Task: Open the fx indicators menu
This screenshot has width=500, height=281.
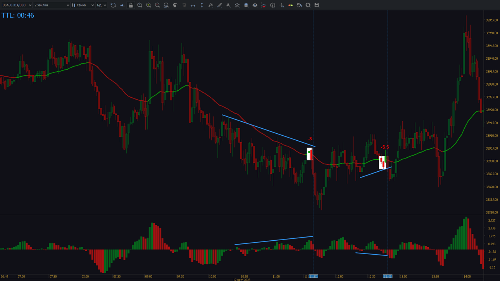Action: pos(210,5)
